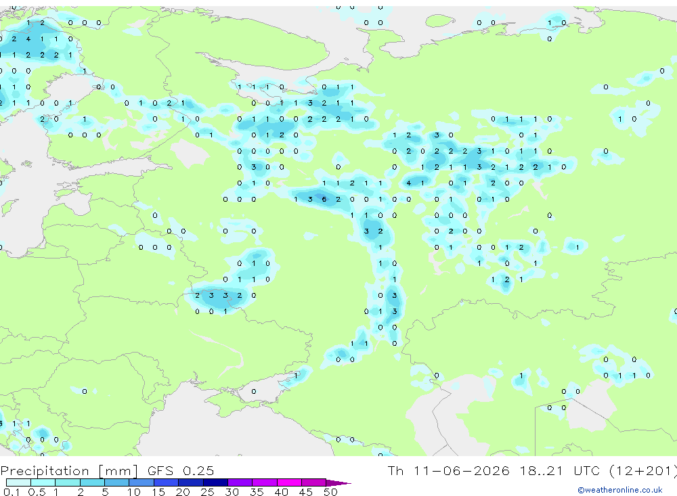Select the 30–35 mm violet legend swatch
The width and height of the screenshot is (677, 496).
pyautogui.click(x=240, y=482)
